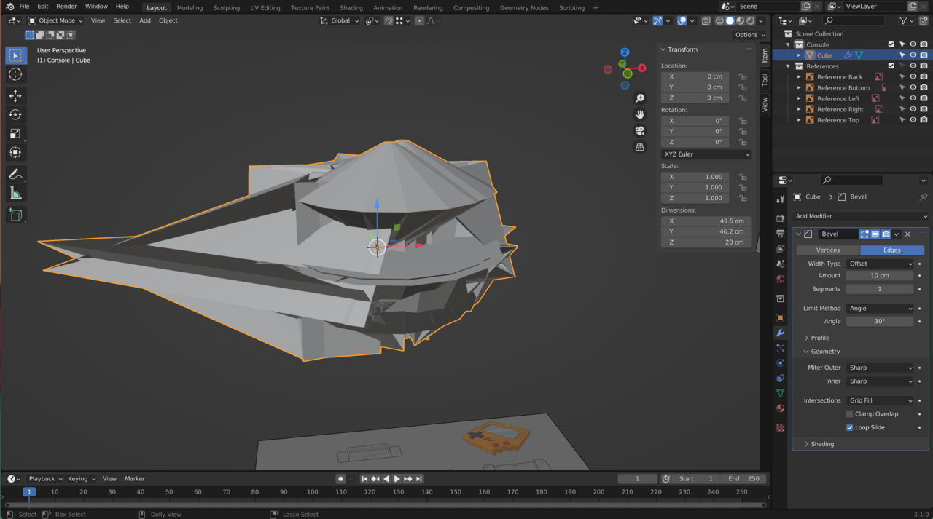Activate the Annotate tool
The image size is (933, 519).
point(15,174)
